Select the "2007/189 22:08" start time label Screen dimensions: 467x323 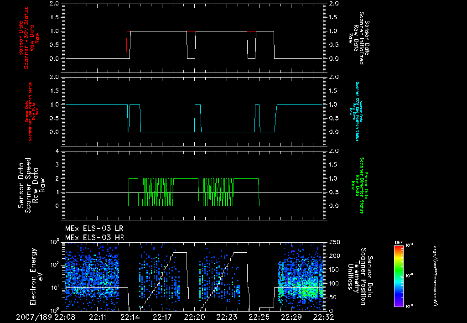tap(46, 317)
